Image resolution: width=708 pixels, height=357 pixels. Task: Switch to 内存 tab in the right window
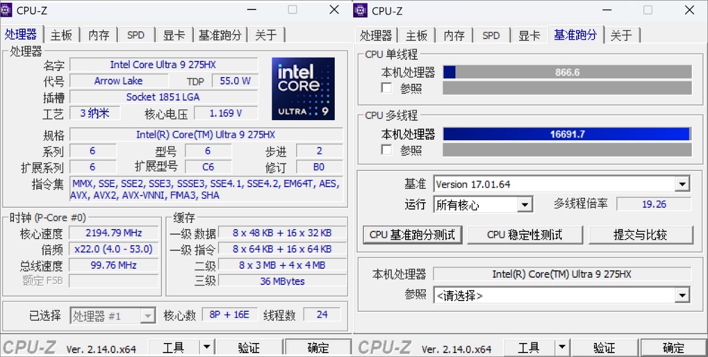[454, 35]
